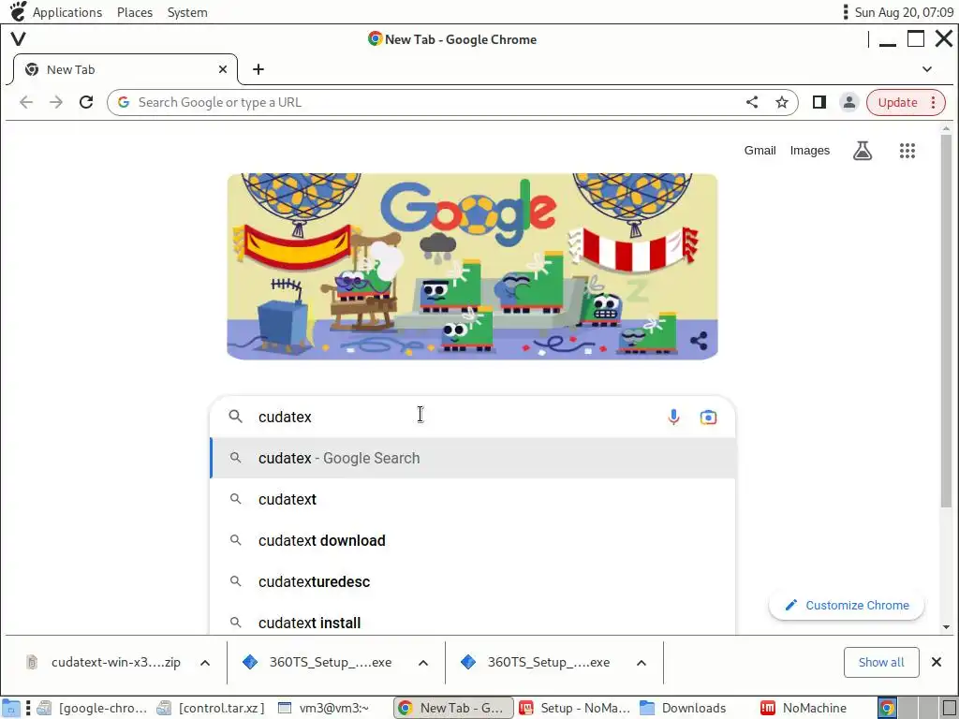The image size is (959, 719).
Task: Open the Chrome profile avatar
Action: click(x=848, y=102)
